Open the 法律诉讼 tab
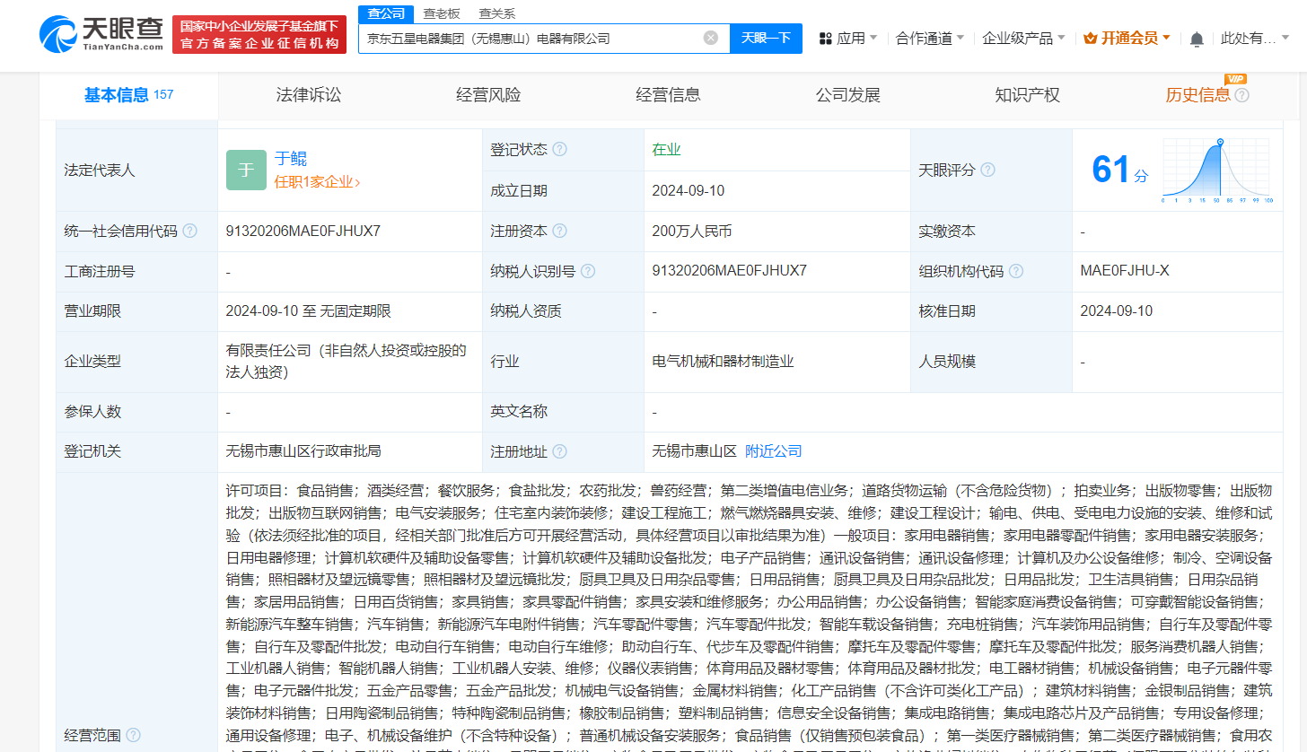Viewport: 1307px width, 752px height. [x=310, y=94]
